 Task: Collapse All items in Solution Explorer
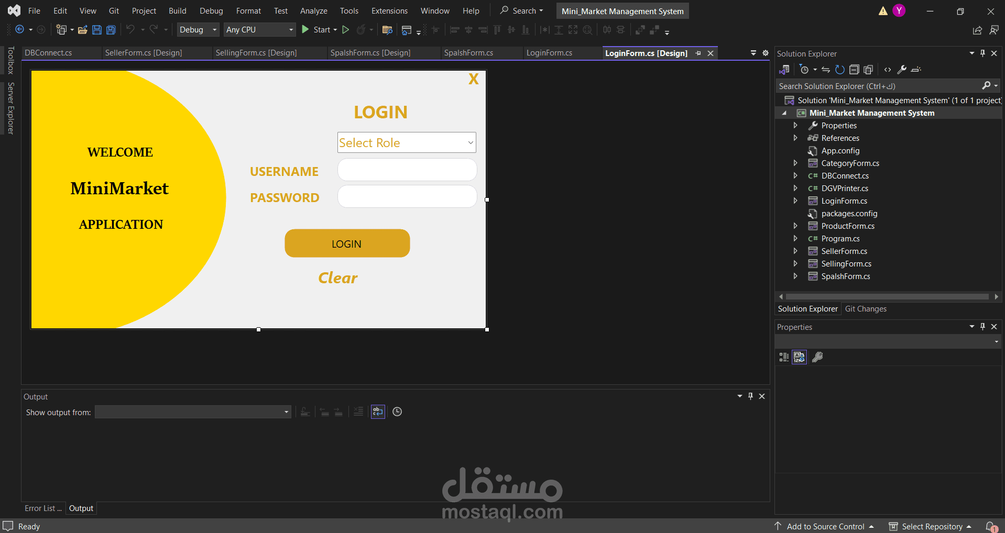[x=854, y=70]
